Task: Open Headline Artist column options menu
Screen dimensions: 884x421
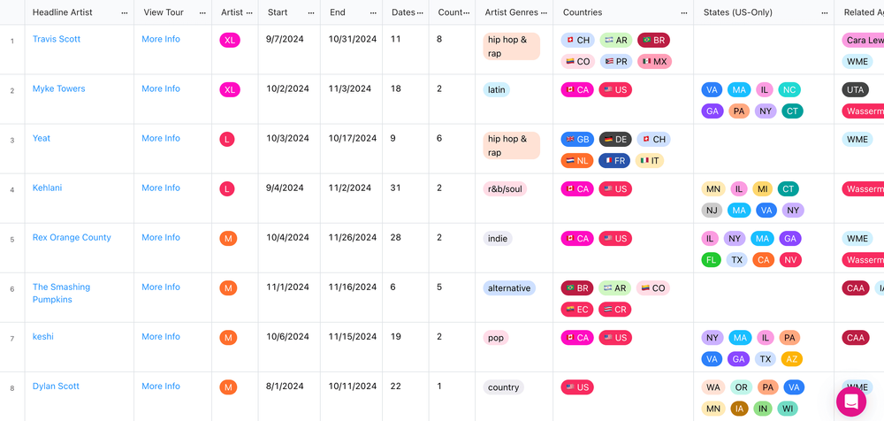Action: click(x=125, y=12)
